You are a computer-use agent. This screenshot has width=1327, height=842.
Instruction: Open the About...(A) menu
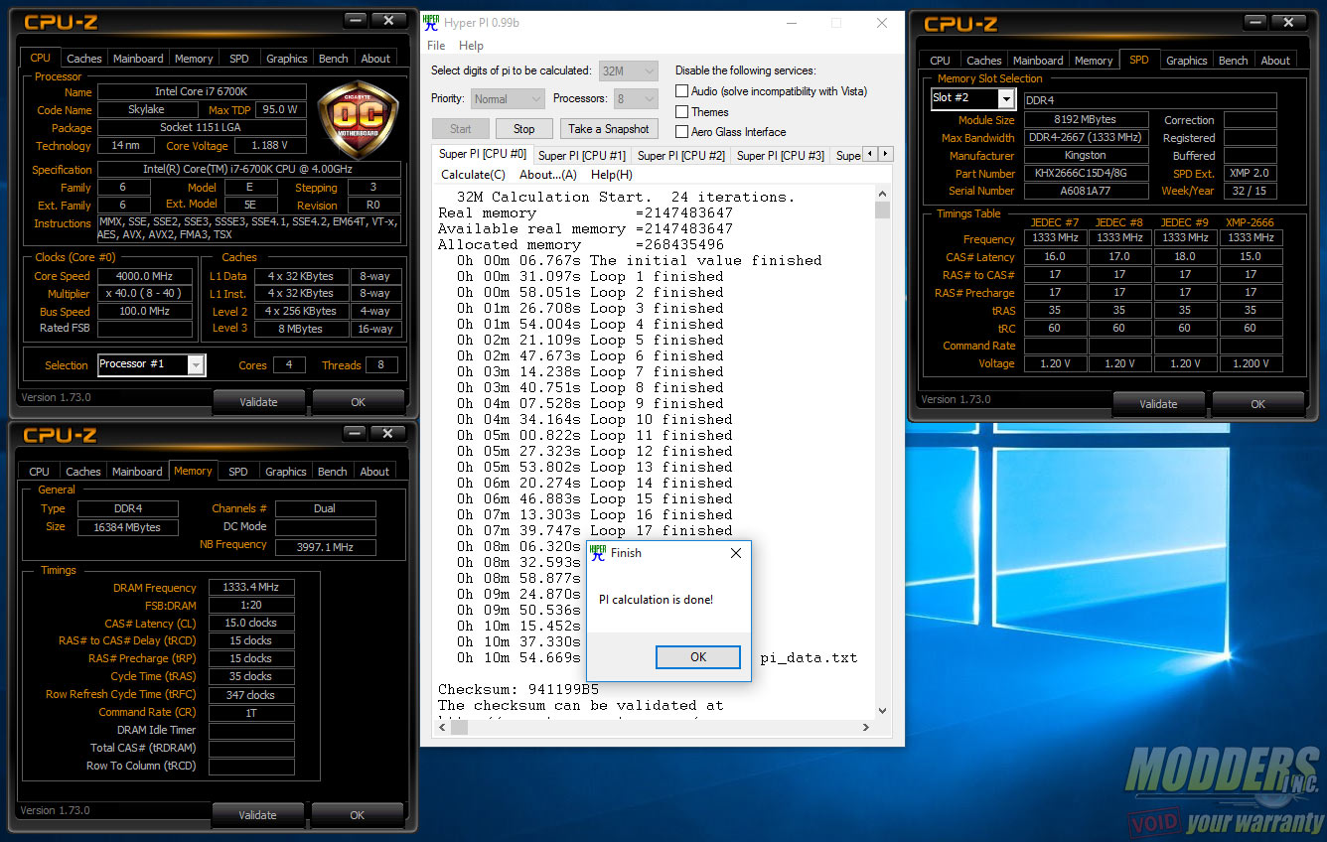click(548, 175)
